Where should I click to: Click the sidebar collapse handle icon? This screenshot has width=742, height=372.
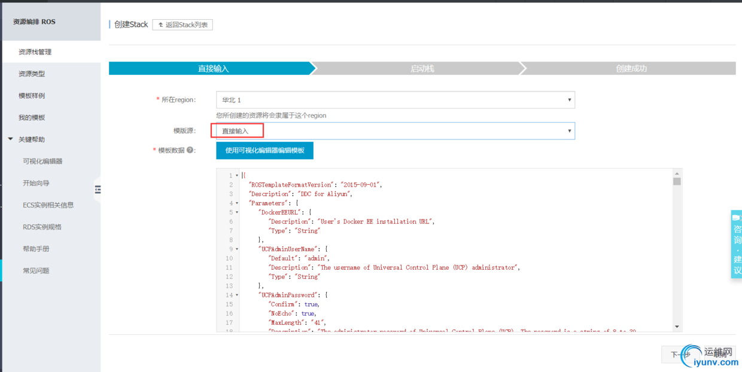(x=98, y=190)
